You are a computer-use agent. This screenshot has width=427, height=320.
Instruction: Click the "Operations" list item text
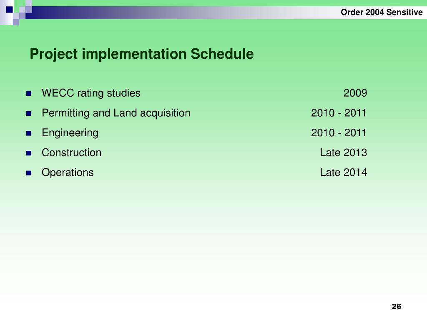[68, 172]
